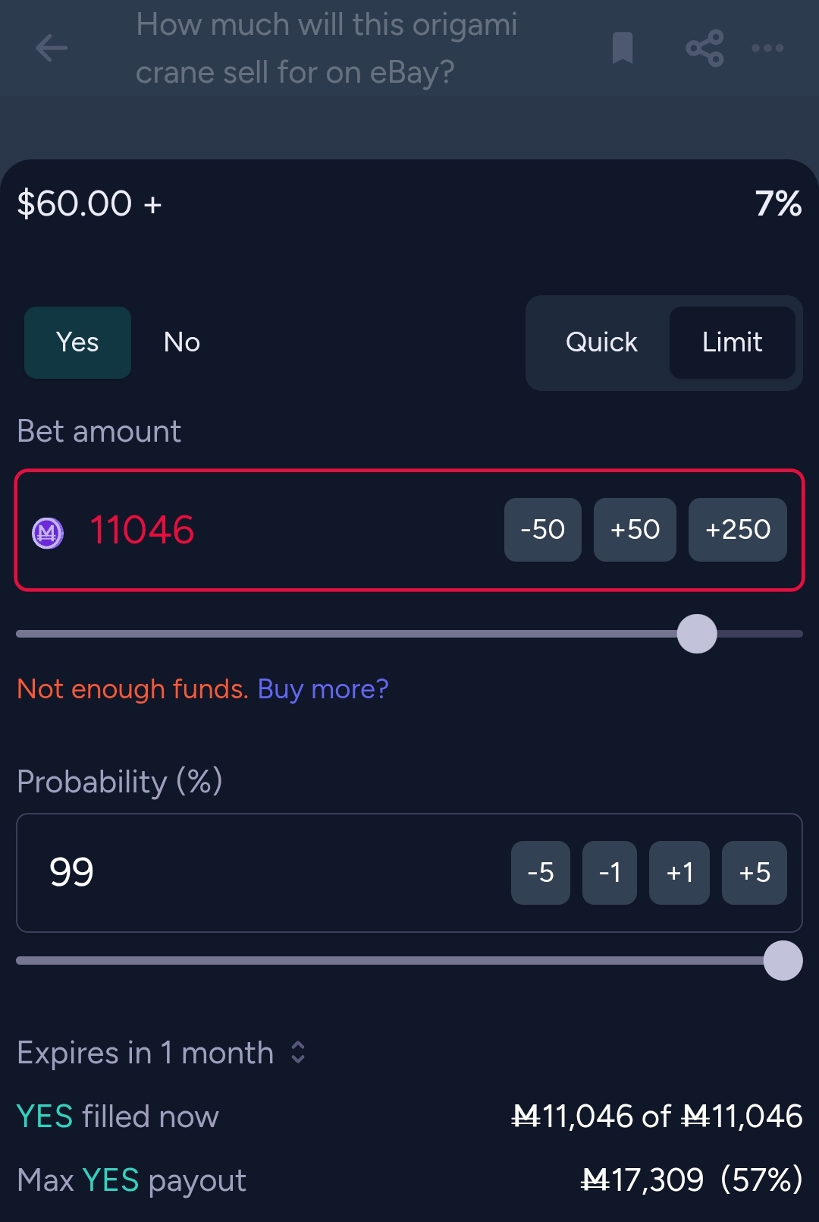Expand the expiration time dropdown

(x=297, y=1053)
